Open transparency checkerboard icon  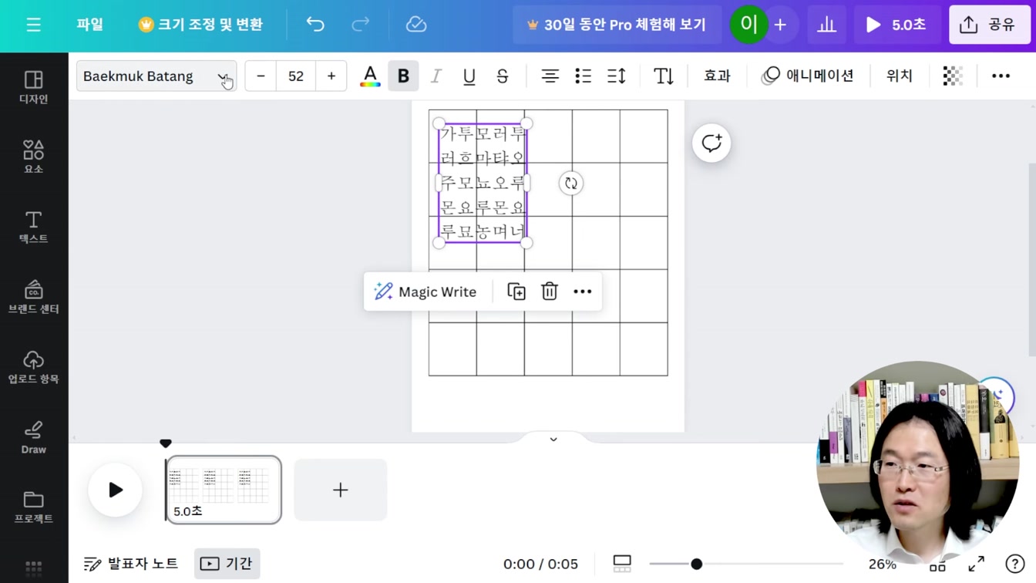click(x=953, y=76)
